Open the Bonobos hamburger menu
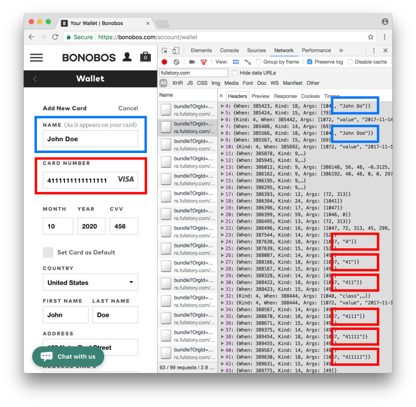 [x=36, y=57]
